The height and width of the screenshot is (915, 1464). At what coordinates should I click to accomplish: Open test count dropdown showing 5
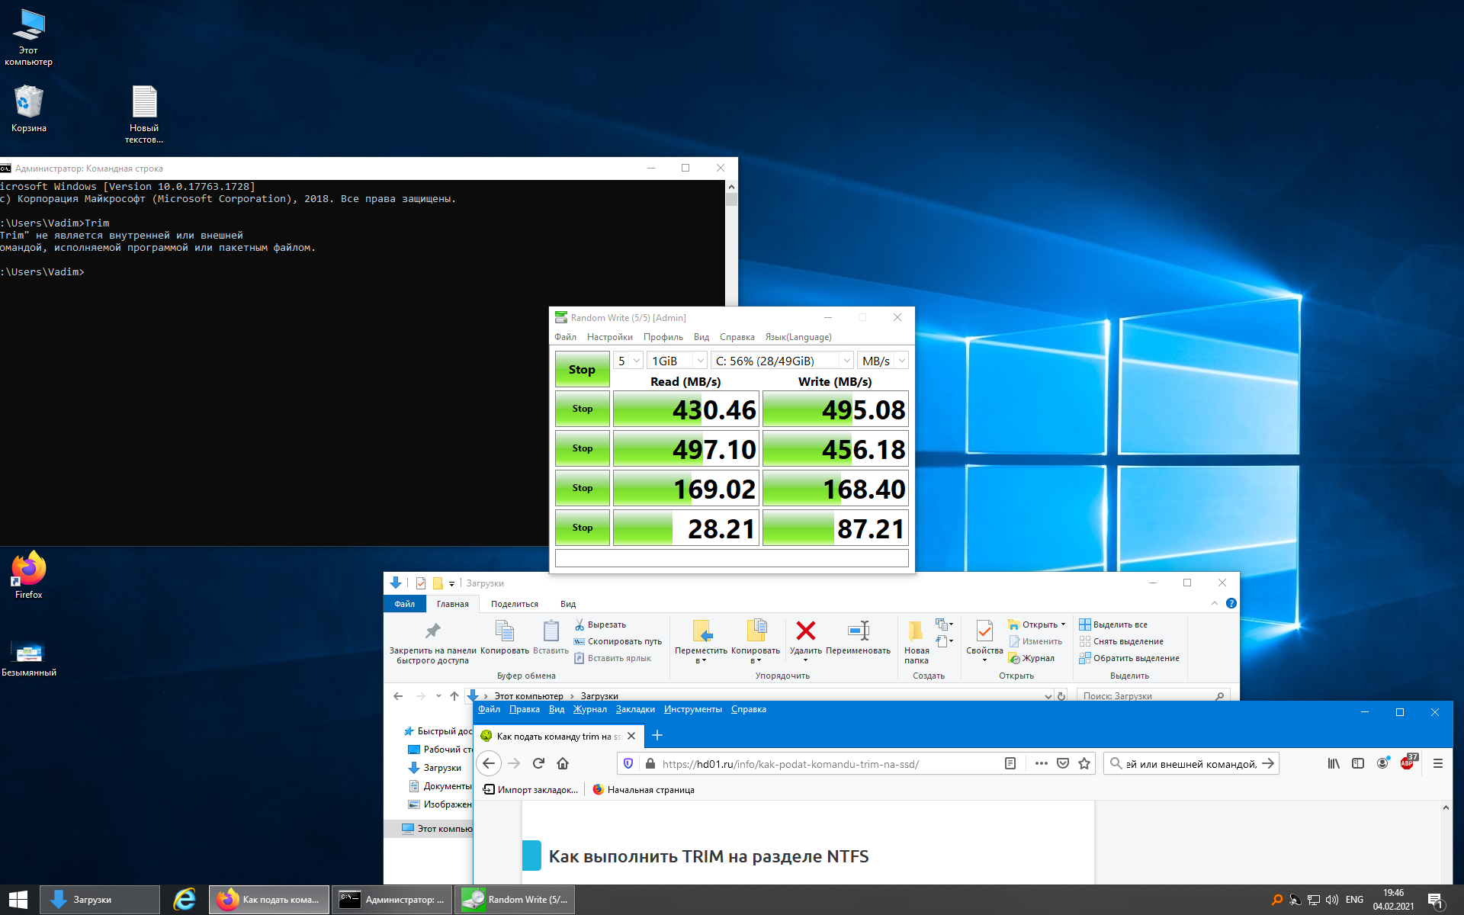click(628, 361)
